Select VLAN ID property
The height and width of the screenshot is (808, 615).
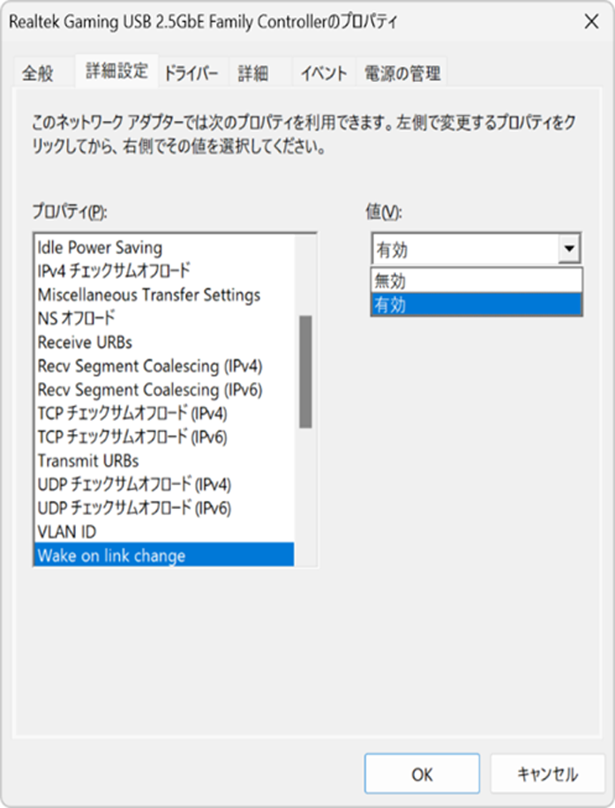click(x=164, y=532)
